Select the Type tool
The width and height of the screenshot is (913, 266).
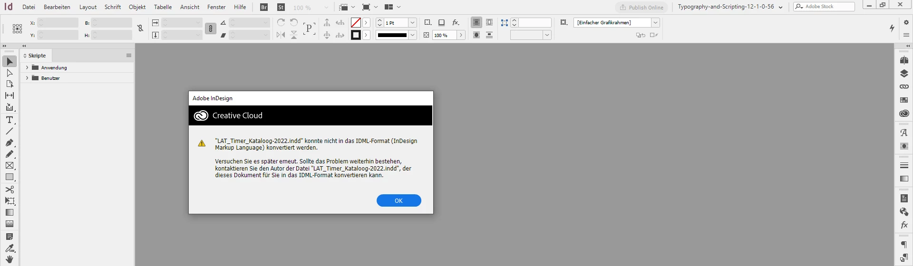pyautogui.click(x=10, y=120)
